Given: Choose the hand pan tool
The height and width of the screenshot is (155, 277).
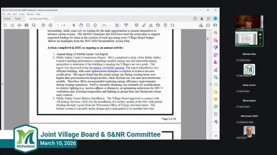Looking at the screenshot, I should pos(81,25).
